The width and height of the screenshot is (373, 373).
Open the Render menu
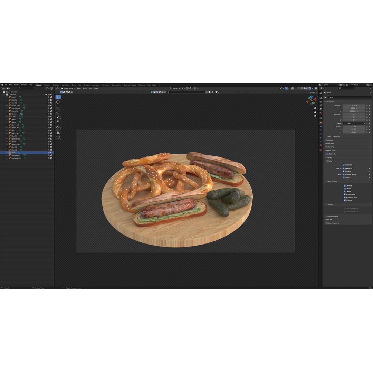click(x=16, y=85)
